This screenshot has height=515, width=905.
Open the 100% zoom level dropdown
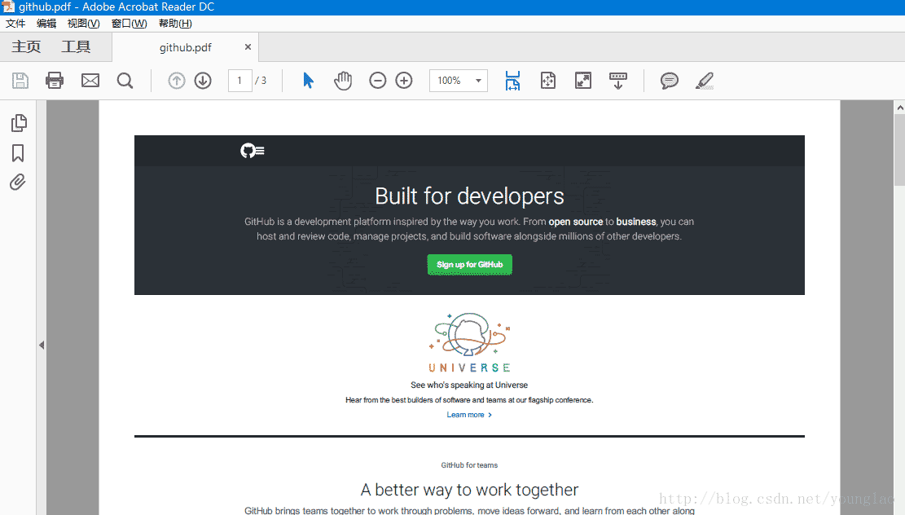coord(459,81)
